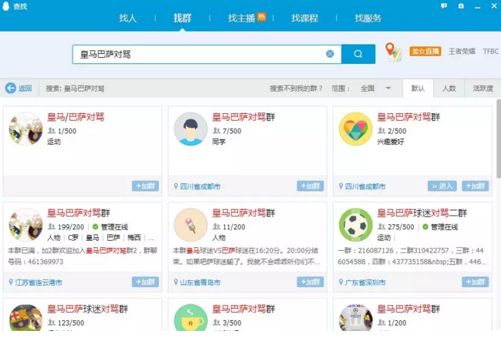The width and height of the screenshot is (501, 341).
Task: Click 加群 on the 连云港市 group card
Action: pyautogui.click(x=146, y=282)
